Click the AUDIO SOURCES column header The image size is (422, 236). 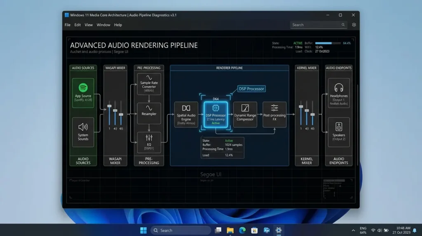(83, 68)
